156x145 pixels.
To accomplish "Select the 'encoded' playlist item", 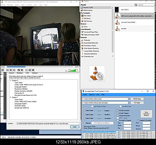I will click(134, 29).
